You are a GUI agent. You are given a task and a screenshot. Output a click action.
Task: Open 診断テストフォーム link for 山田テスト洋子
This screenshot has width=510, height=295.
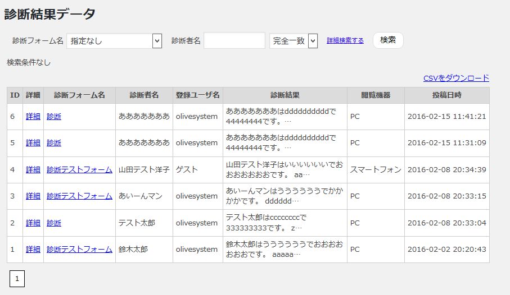pos(79,169)
